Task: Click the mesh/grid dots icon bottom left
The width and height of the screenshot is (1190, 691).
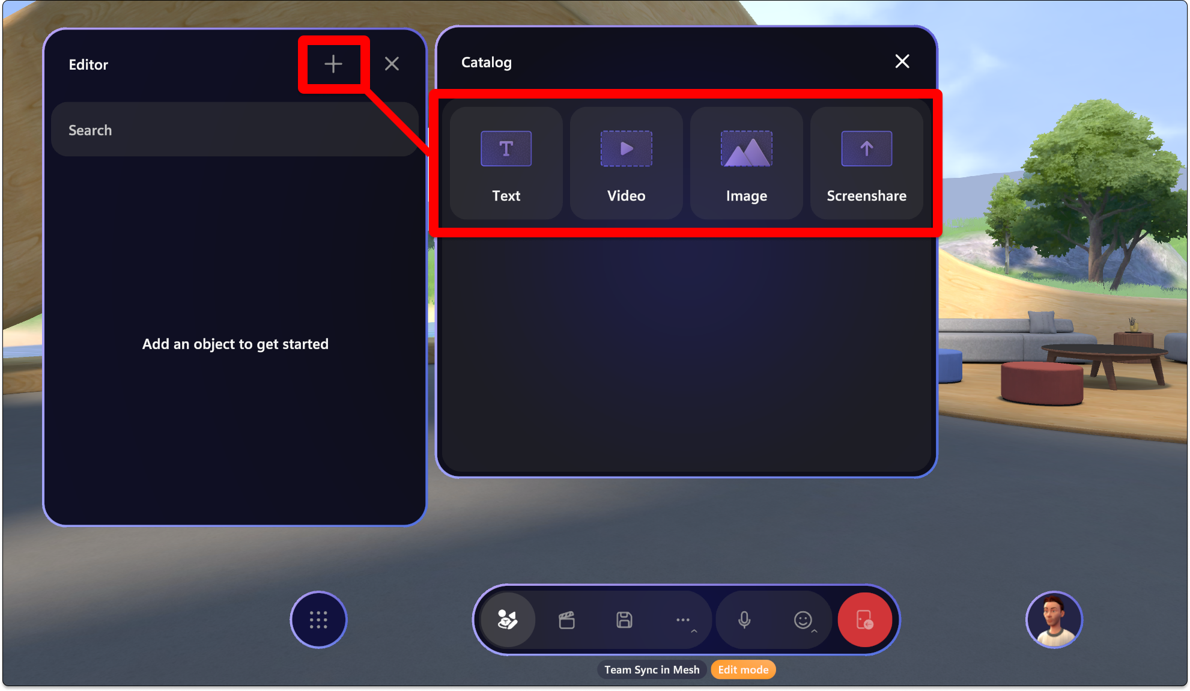Action: tap(319, 619)
